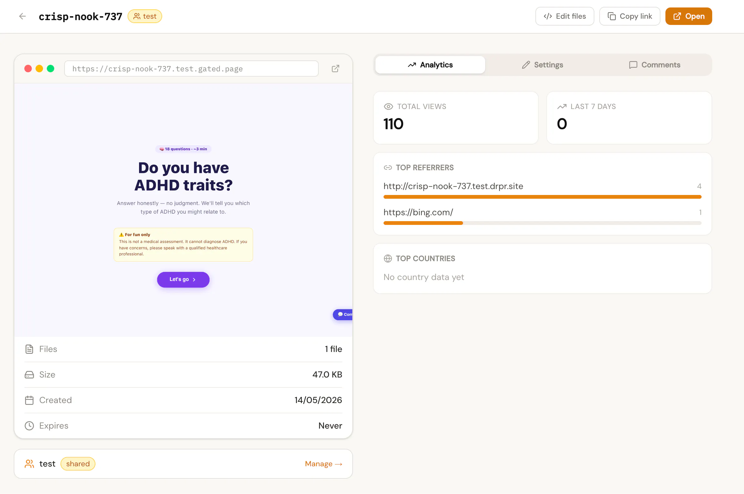Go back using the left arrow icon
The image size is (744, 494).
pyautogui.click(x=22, y=16)
